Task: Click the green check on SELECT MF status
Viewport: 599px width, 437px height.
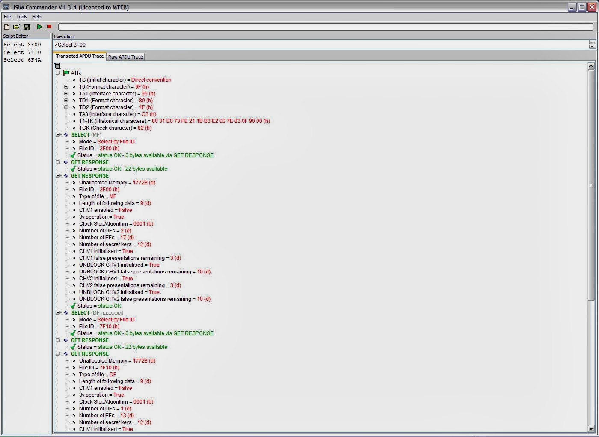Action: point(73,155)
